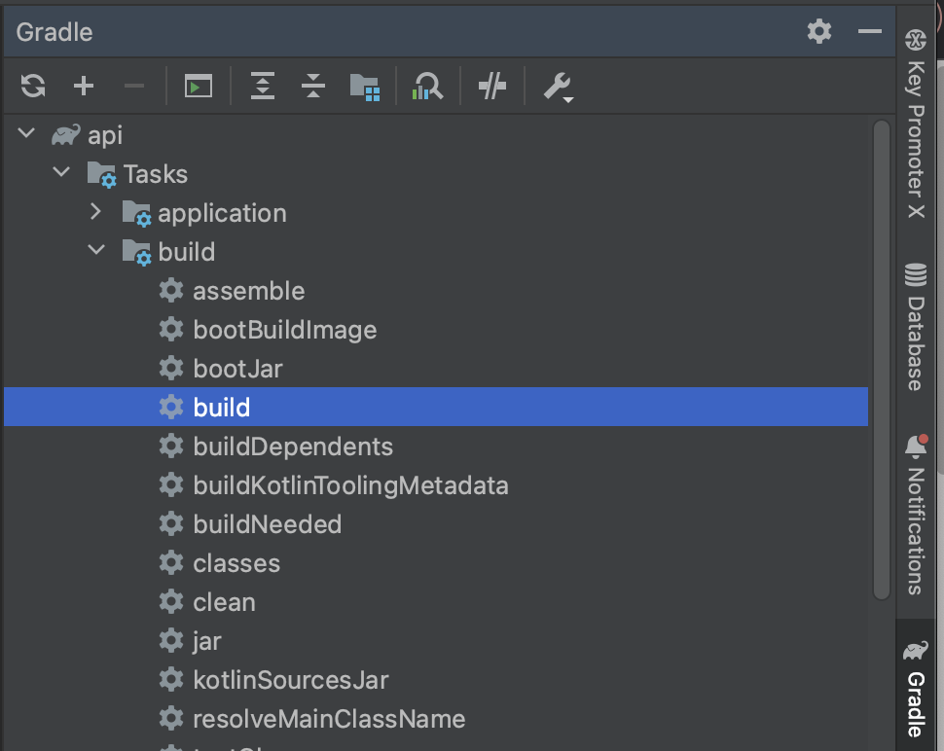Select the jar task
The width and height of the screenshot is (944, 751).
(436, 641)
